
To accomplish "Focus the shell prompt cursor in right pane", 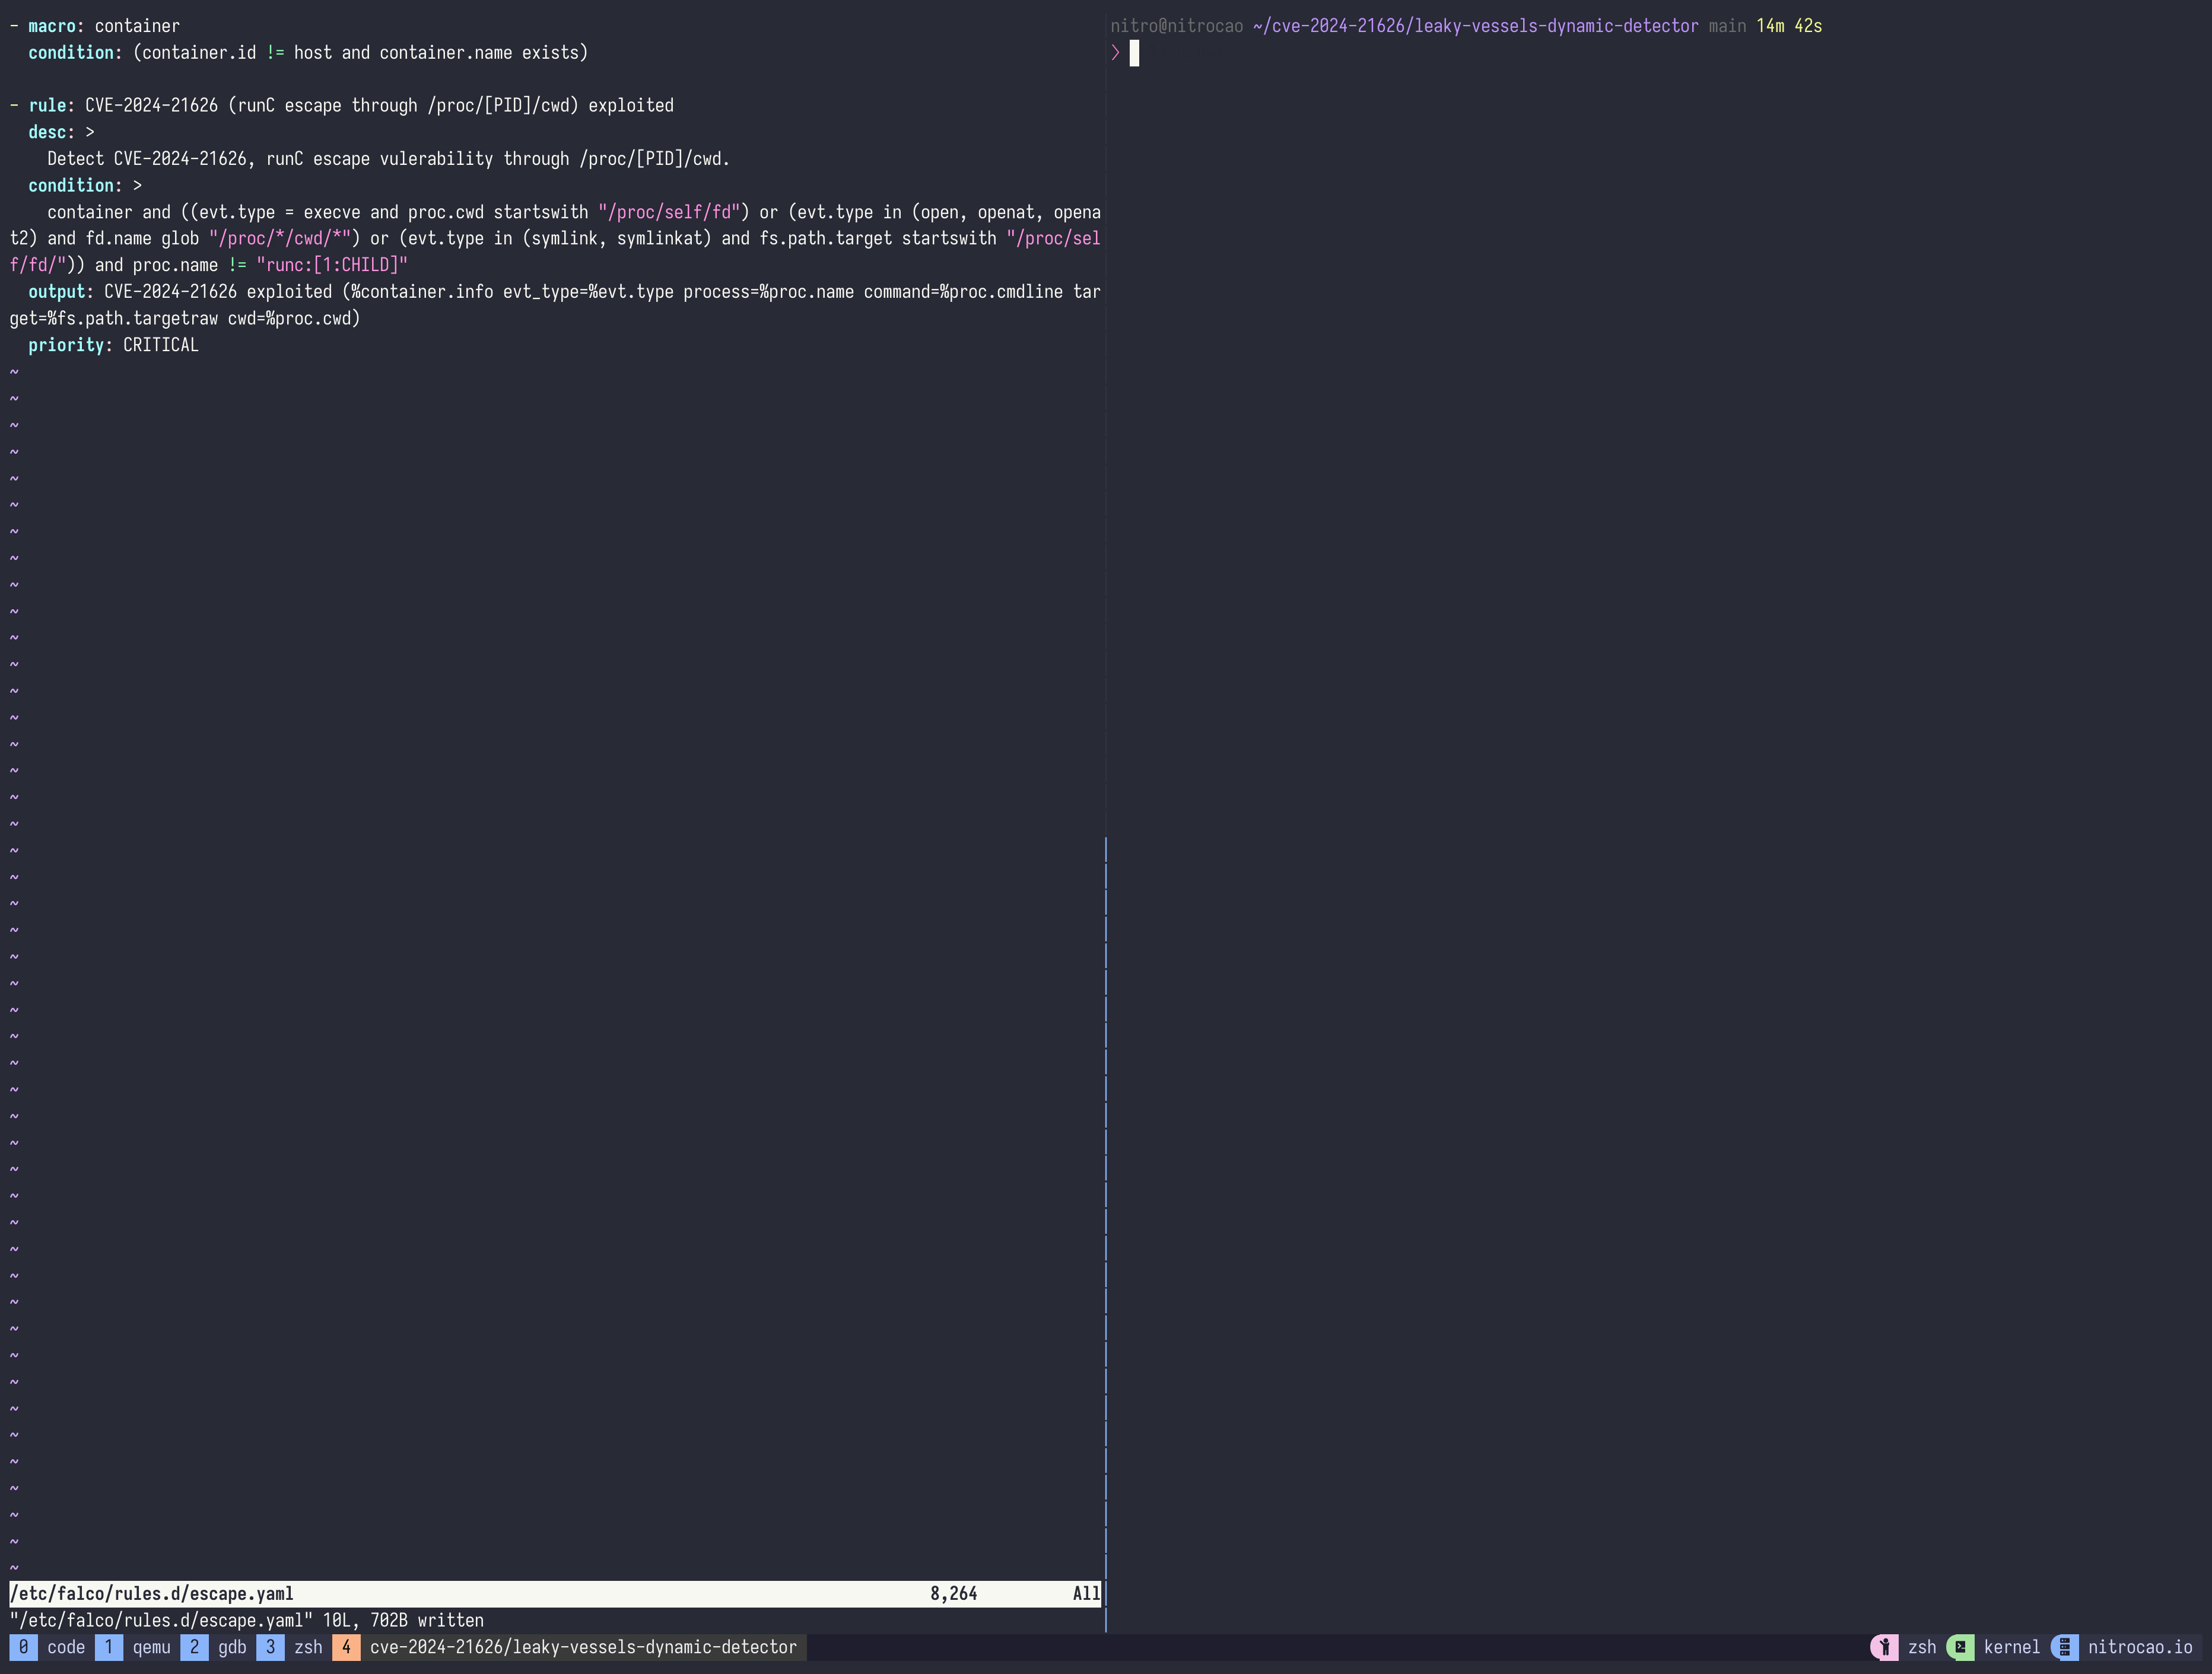I will (x=1134, y=53).
